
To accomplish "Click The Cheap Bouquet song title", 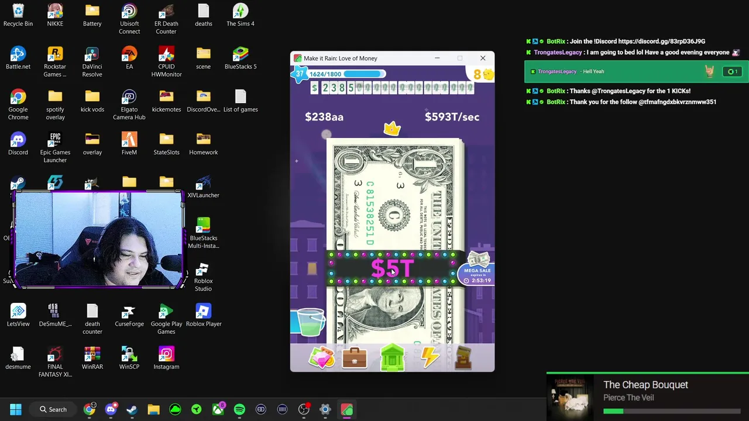I will [x=645, y=385].
